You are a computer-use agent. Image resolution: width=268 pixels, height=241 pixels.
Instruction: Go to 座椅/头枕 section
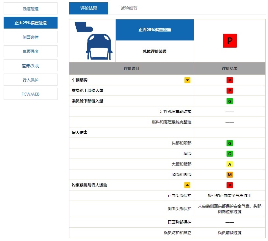(x=31, y=66)
